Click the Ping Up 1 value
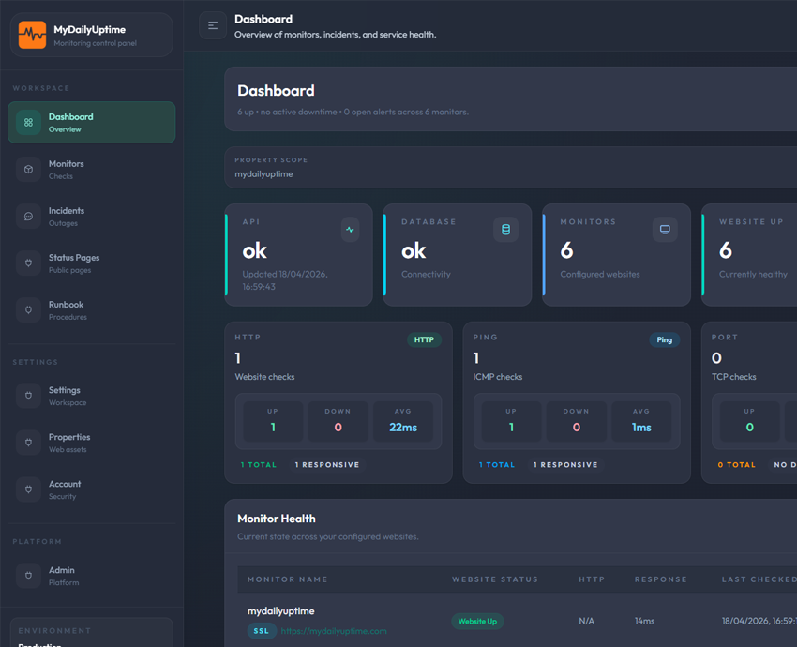 coord(511,428)
